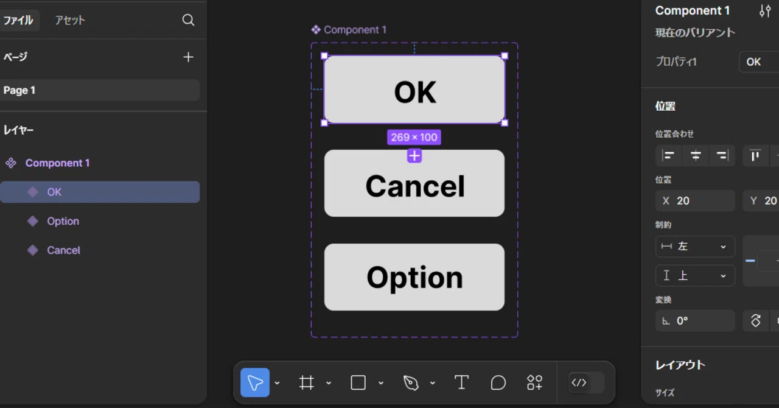The image size is (779, 408).
Task: Expand Move tool options chevron
Action: pos(277,383)
